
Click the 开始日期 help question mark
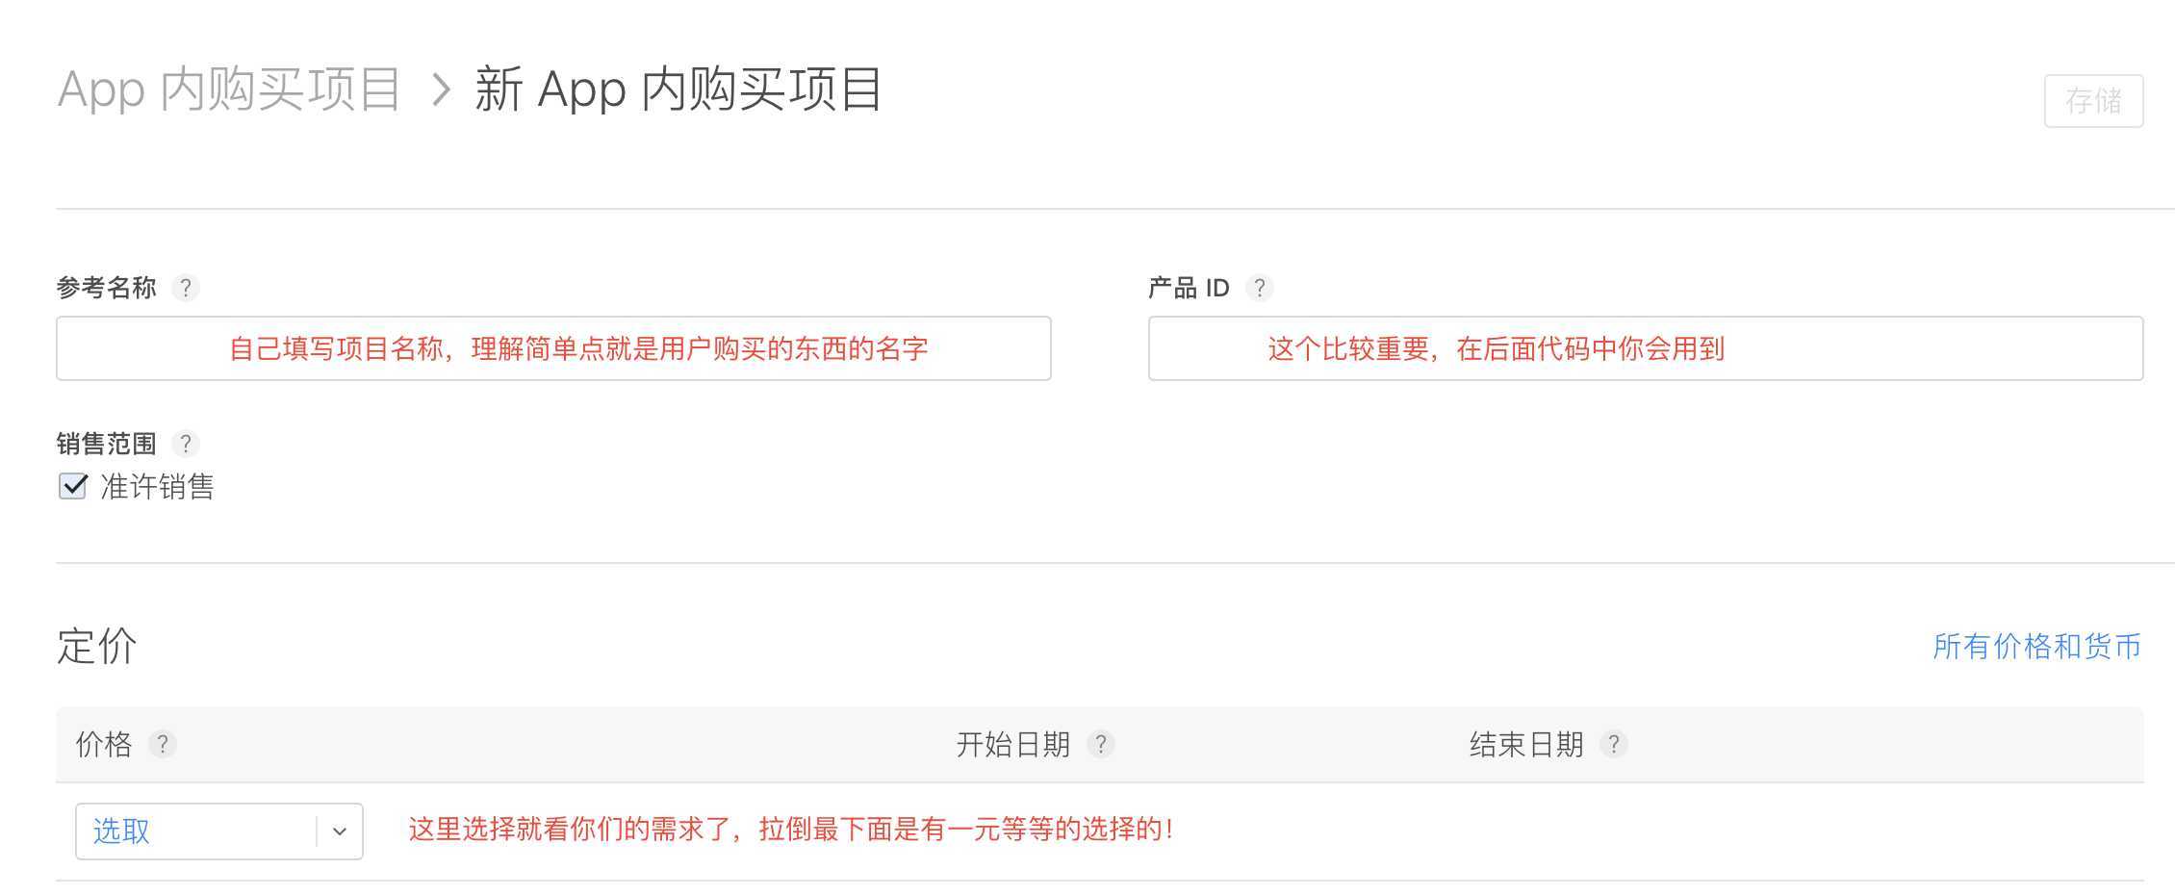pyautogui.click(x=1100, y=744)
